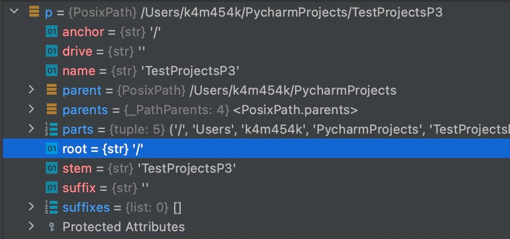Viewport: 510px width, 239px height.
Task: Click the stem value 'TestProjectsP3'
Action: (187, 168)
